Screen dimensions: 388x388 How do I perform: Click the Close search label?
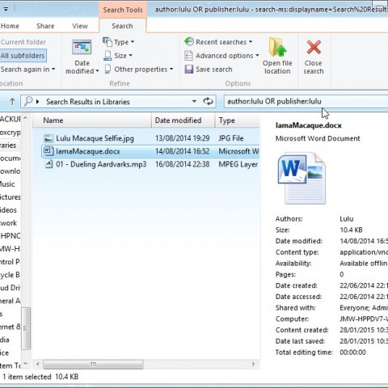click(314, 67)
